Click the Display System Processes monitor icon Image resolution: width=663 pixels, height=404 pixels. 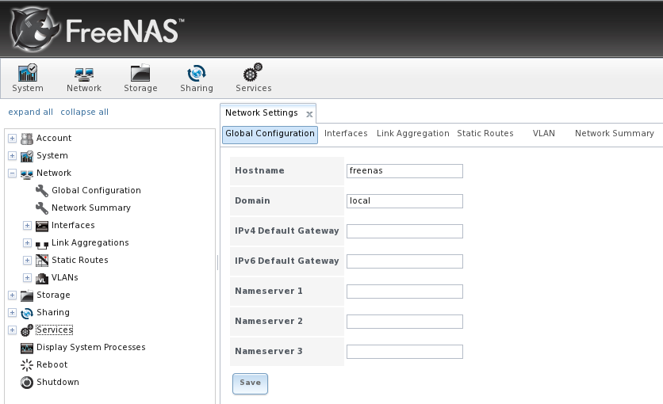[x=27, y=348]
